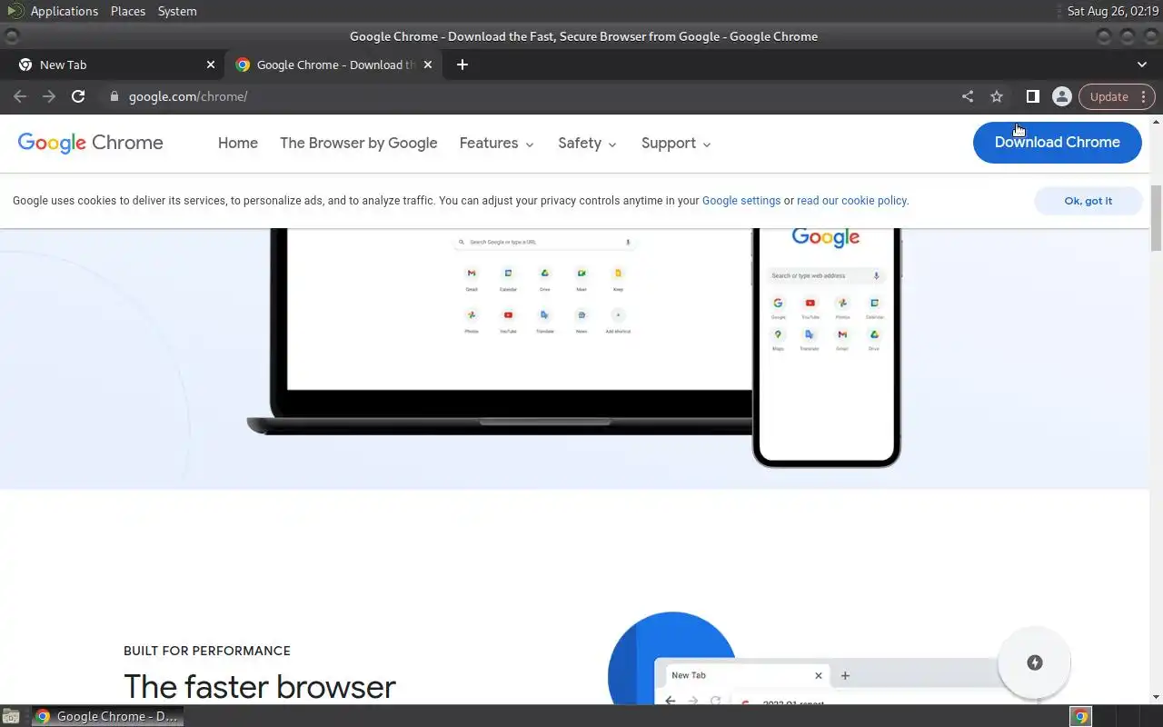The width and height of the screenshot is (1163, 727).
Task: Bookmark this page with the star icon
Action: coord(997,96)
